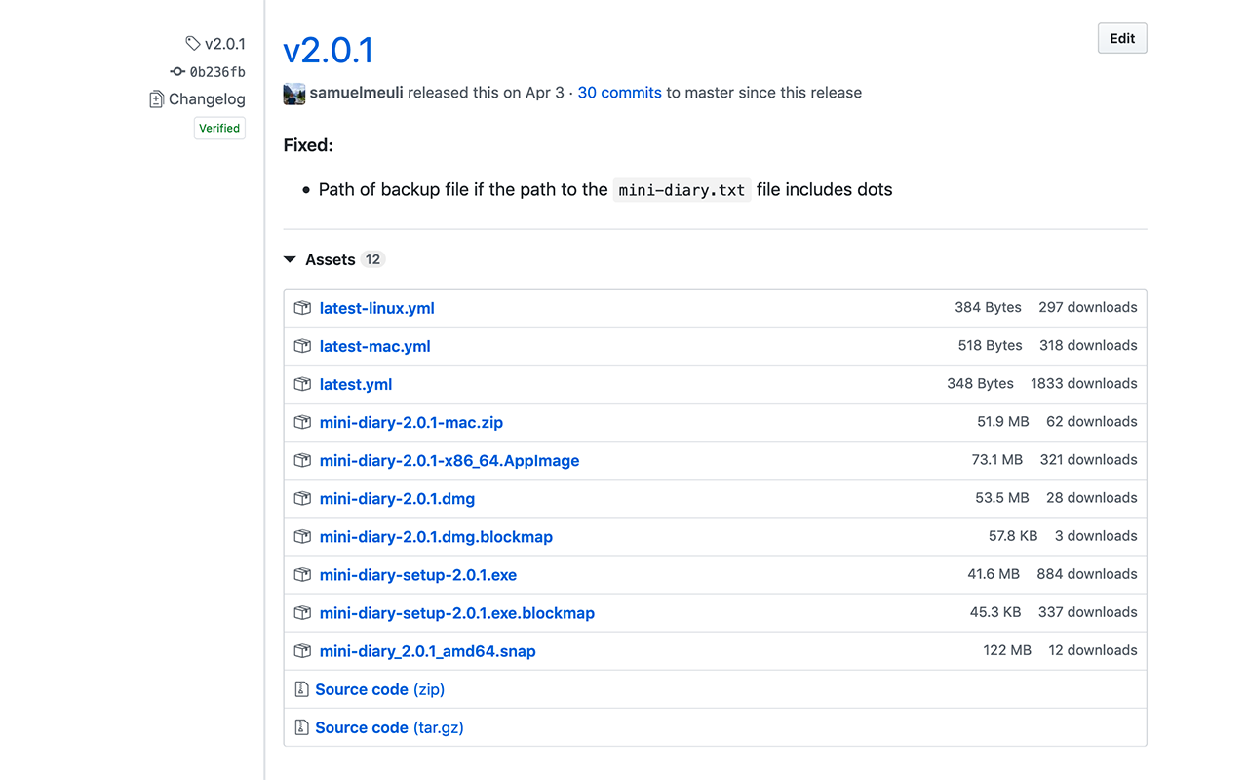Download latest-mac.yml
Screen dimensions: 1248x780
374,346
